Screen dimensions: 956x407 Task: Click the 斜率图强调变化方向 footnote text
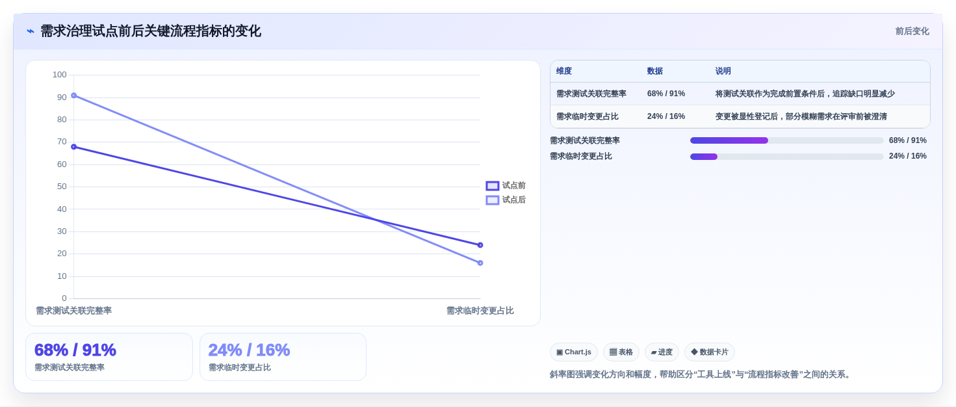coord(701,374)
